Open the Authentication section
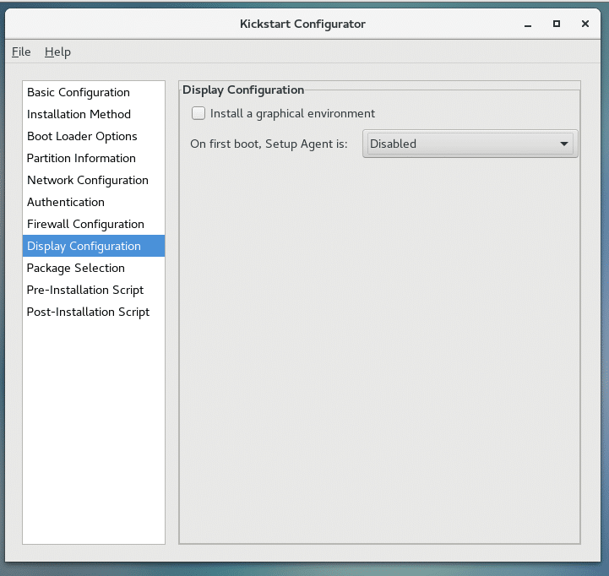 (66, 202)
